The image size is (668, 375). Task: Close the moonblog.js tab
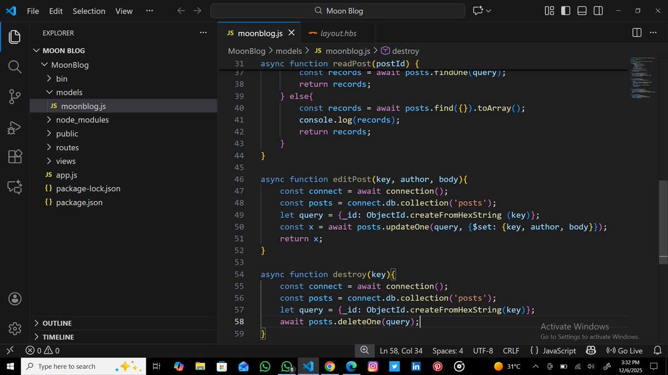291,33
